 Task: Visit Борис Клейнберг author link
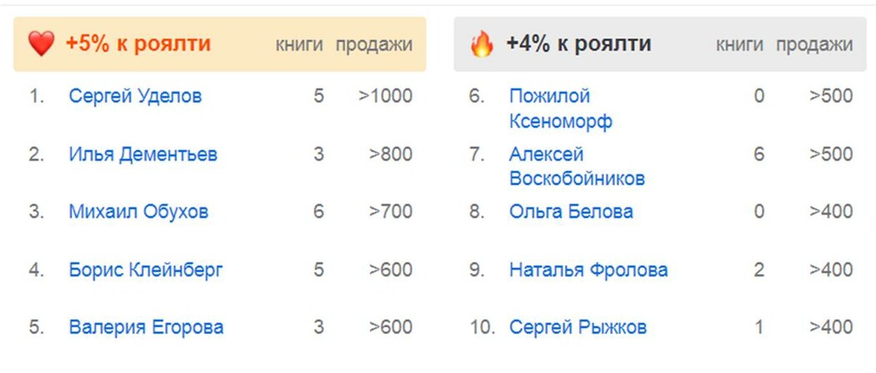coord(146,270)
